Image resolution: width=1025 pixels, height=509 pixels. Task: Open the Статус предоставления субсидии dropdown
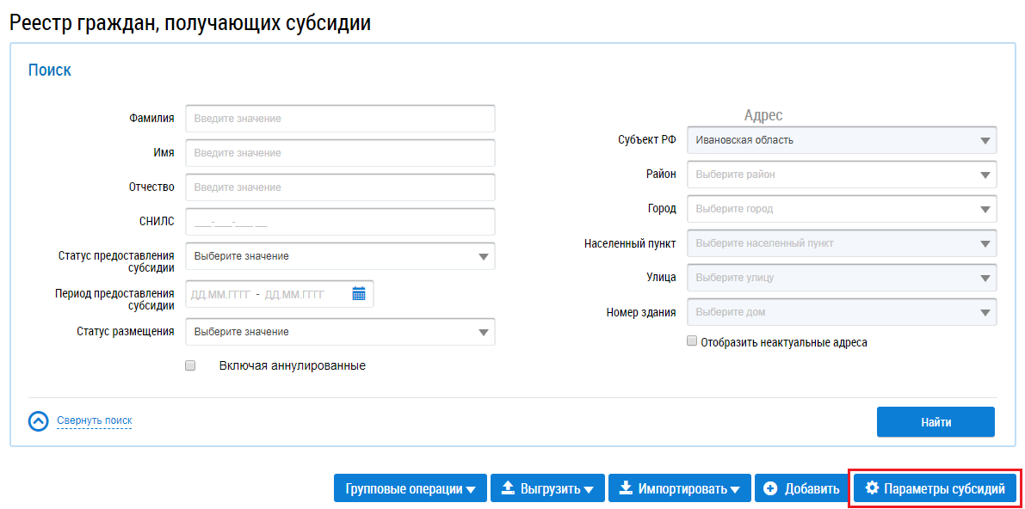[482, 256]
